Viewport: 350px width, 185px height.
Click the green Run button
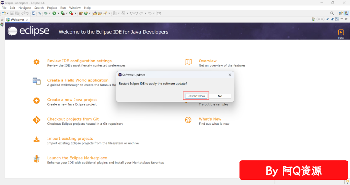(x=54, y=13)
